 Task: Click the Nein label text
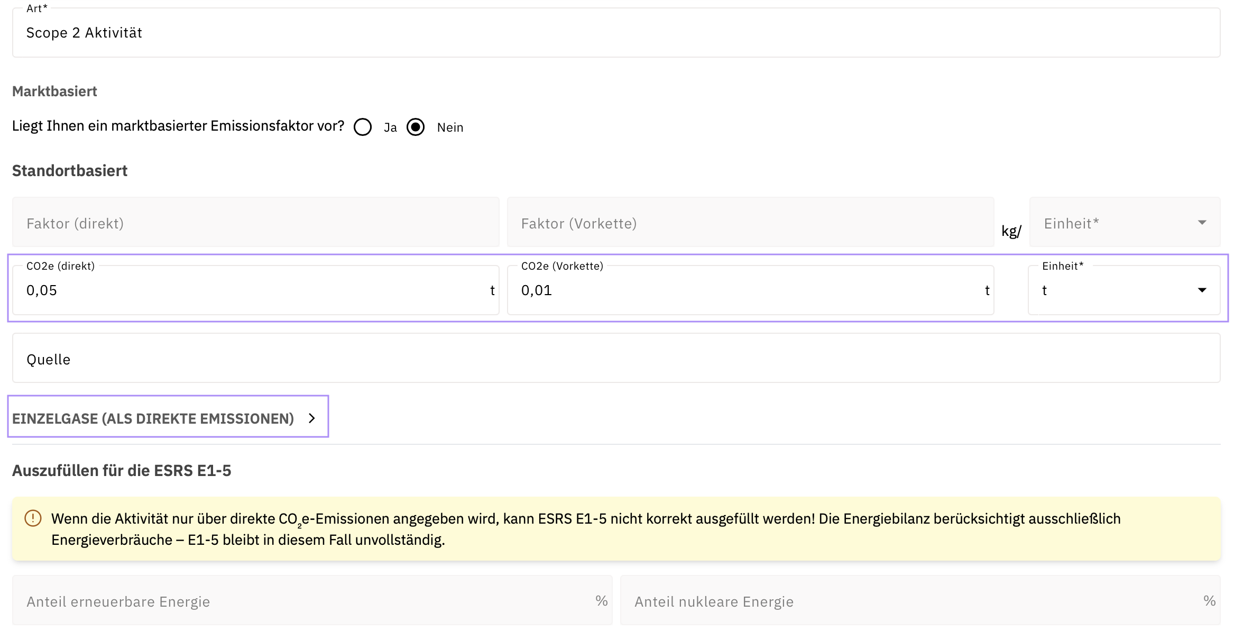[x=450, y=127]
